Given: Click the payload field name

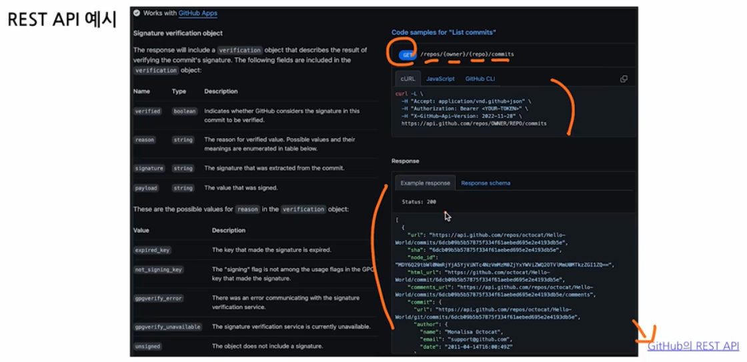Looking at the screenshot, I should click(x=146, y=188).
